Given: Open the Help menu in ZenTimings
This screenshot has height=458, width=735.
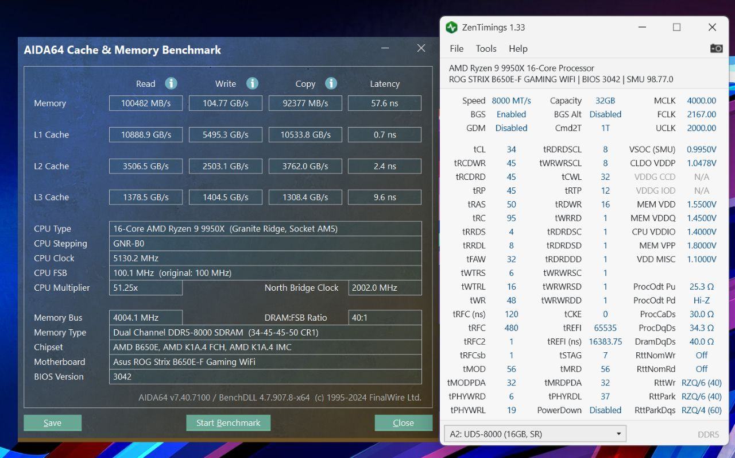Looking at the screenshot, I should point(518,49).
